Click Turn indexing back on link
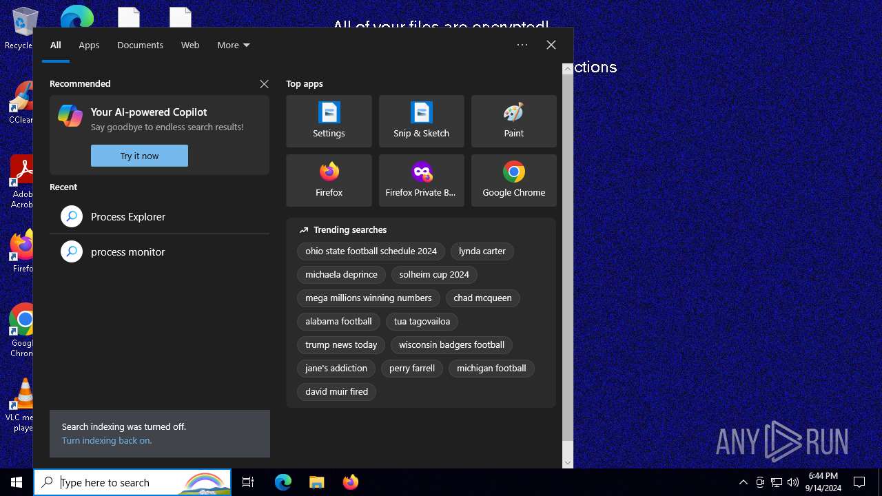 tap(107, 441)
